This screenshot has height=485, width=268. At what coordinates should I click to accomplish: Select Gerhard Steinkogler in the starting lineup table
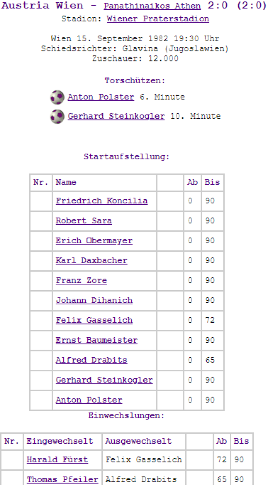pos(104,380)
